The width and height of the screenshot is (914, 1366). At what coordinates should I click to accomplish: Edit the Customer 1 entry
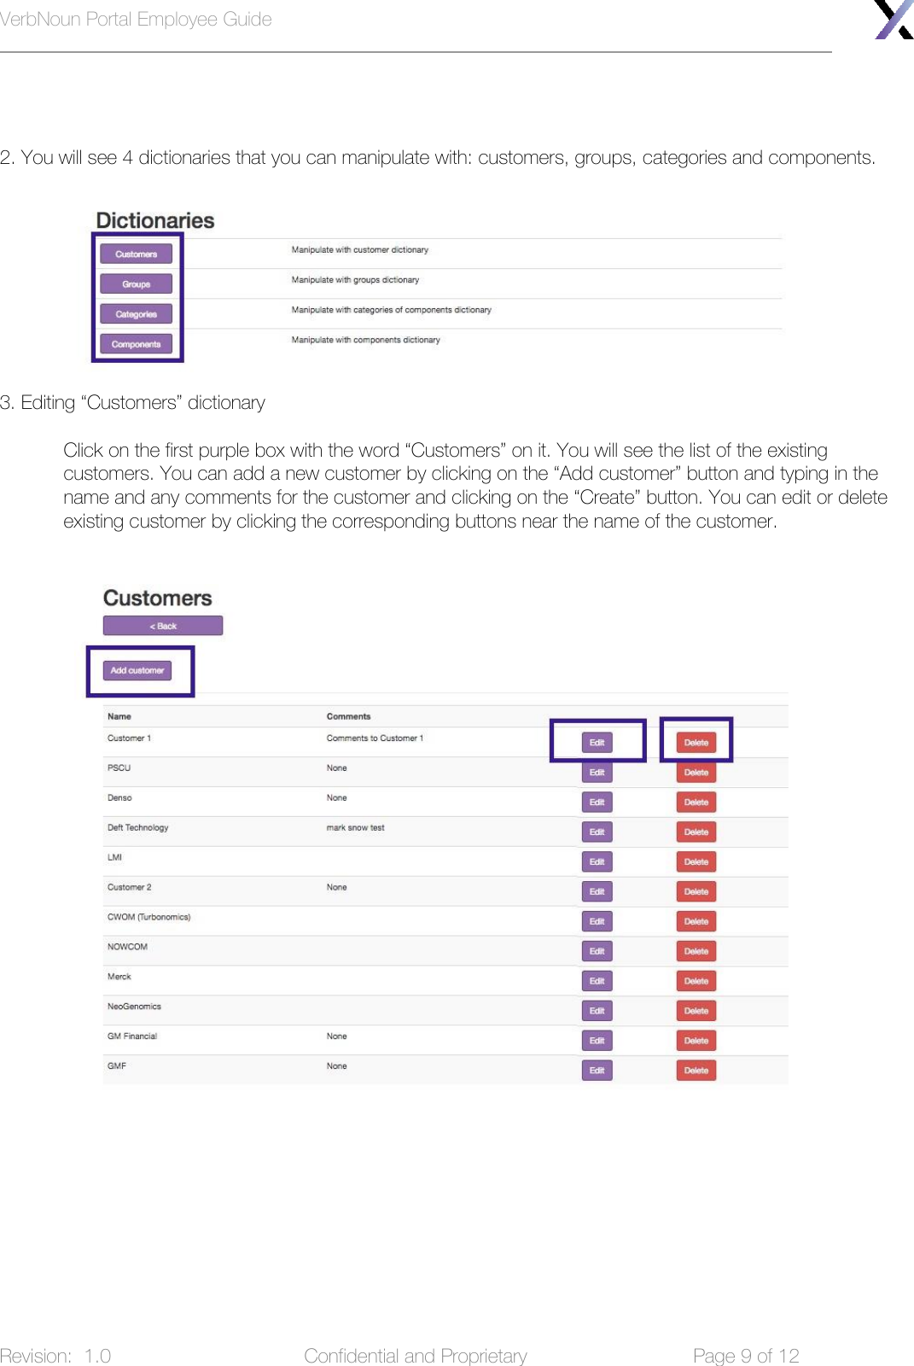click(x=597, y=743)
